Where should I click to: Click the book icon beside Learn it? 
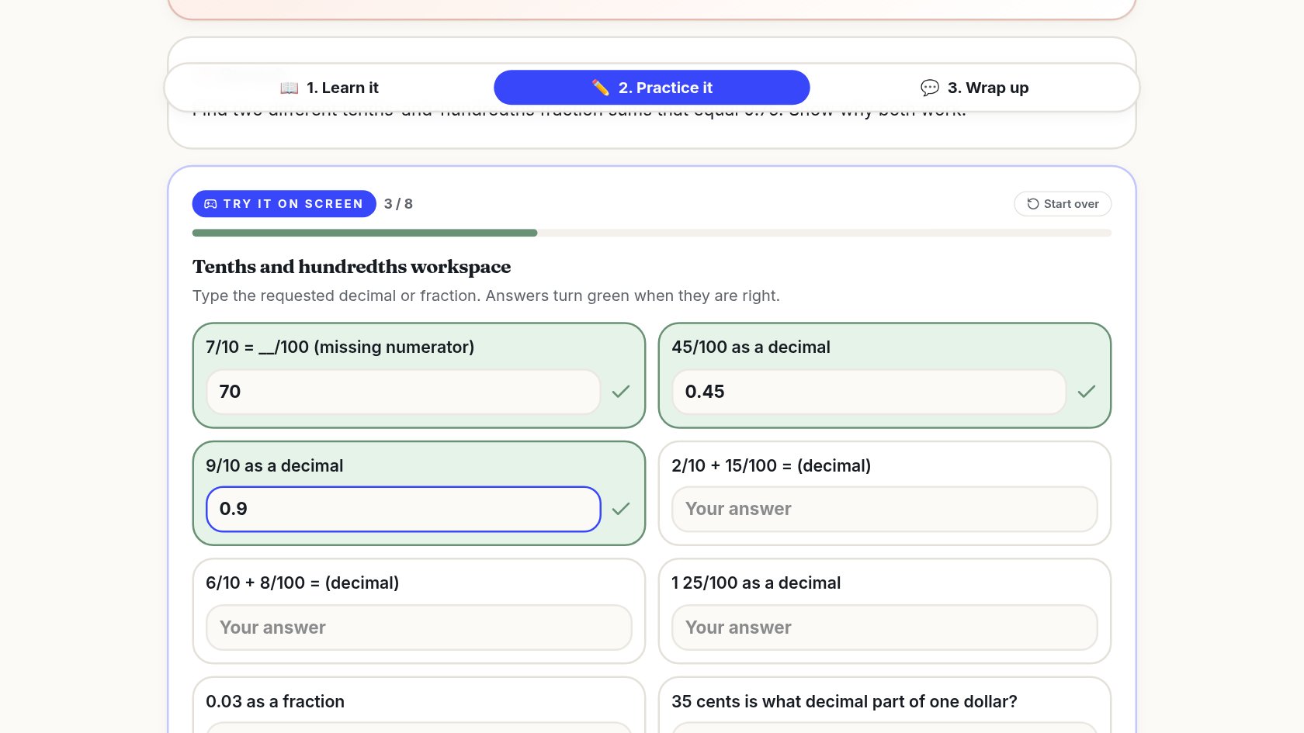tap(289, 88)
